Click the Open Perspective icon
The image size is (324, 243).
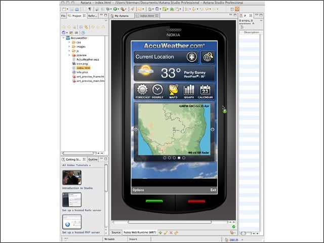[232, 9]
